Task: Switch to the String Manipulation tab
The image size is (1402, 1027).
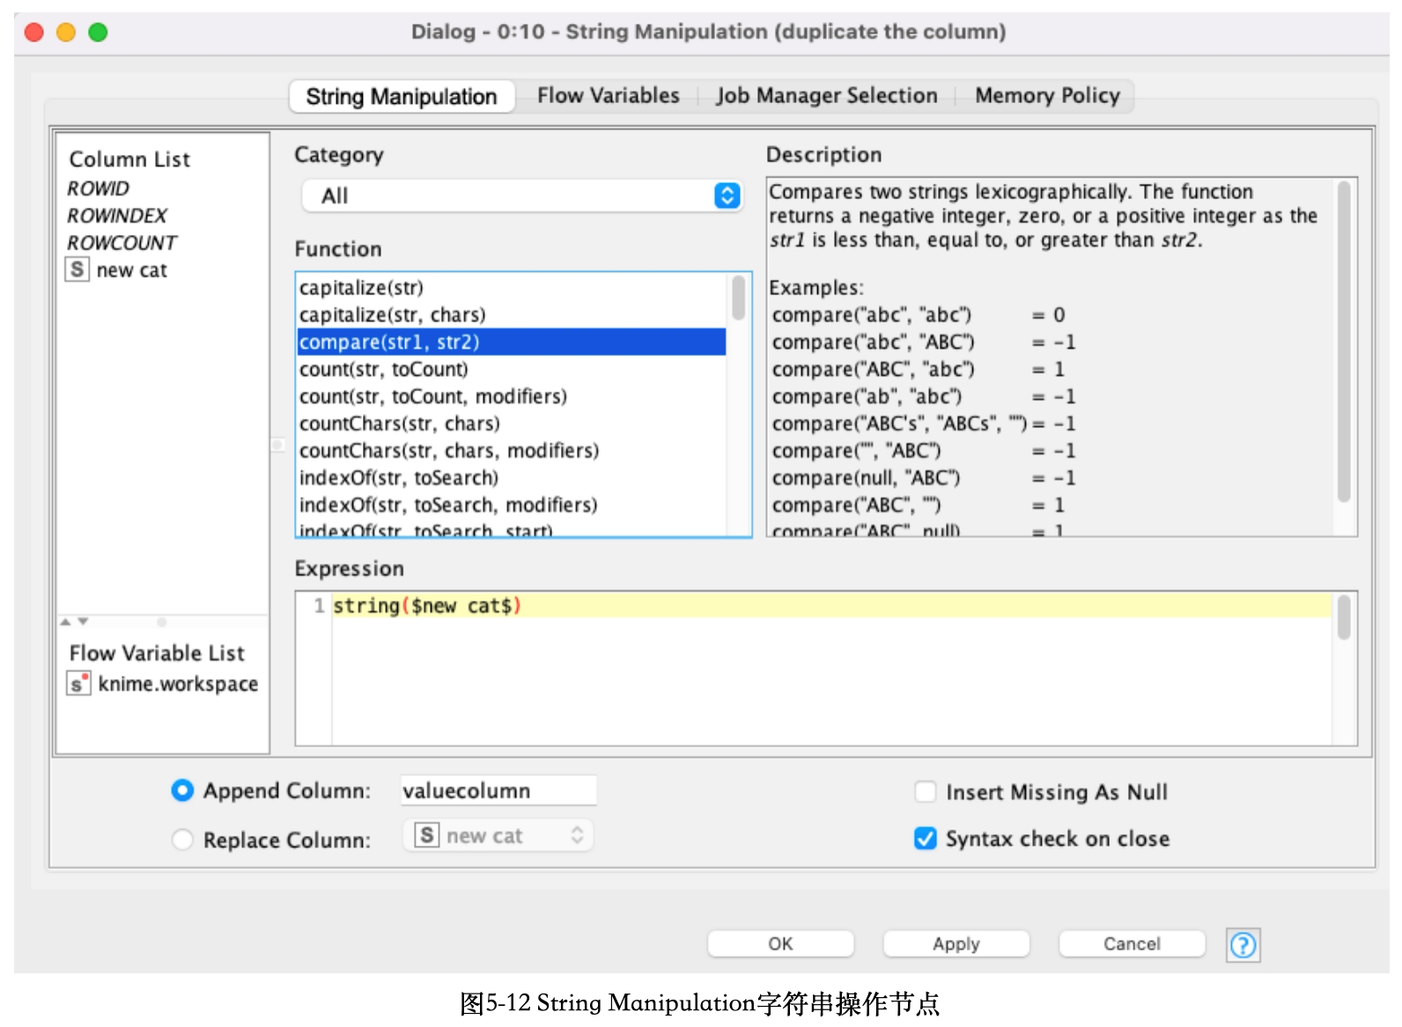Action: pyautogui.click(x=402, y=96)
